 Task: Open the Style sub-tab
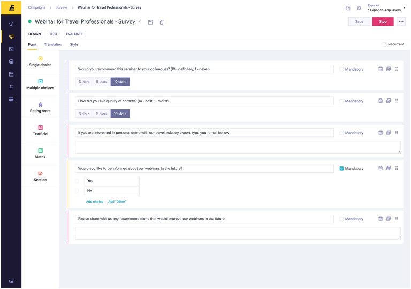click(74, 44)
